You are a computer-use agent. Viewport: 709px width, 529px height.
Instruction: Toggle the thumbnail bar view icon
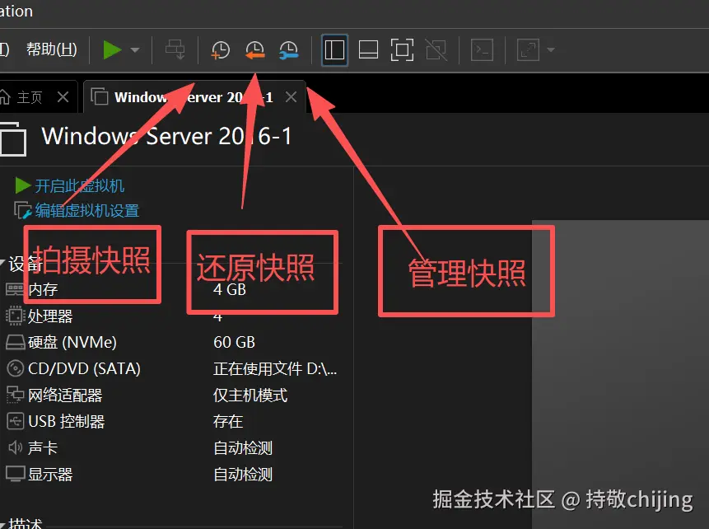369,49
